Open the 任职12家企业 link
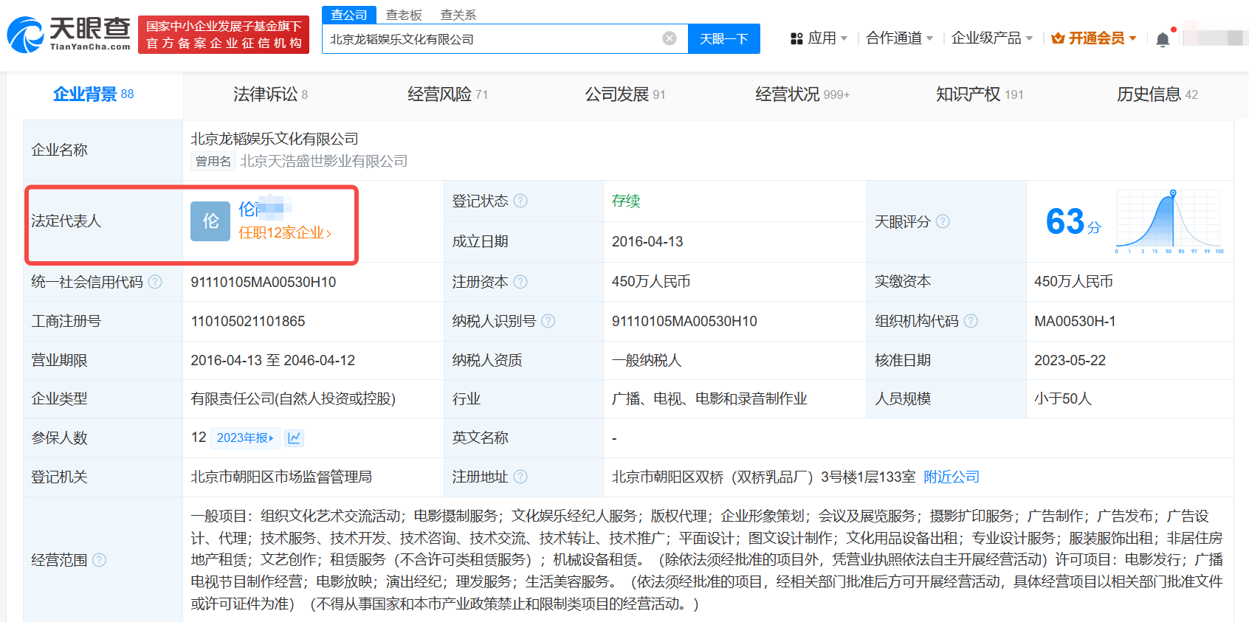Image resolution: width=1249 pixels, height=622 pixels. click(285, 233)
